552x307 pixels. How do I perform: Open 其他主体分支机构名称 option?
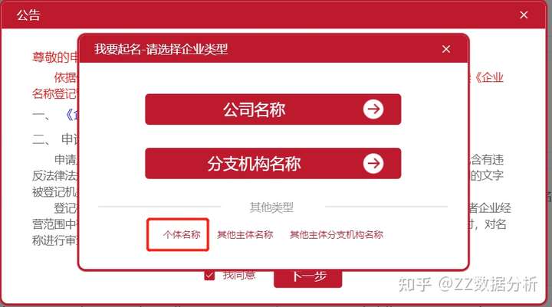point(337,234)
